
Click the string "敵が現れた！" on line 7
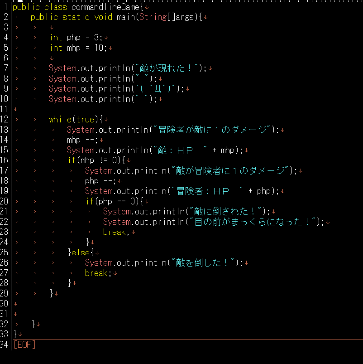(x=167, y=68)
